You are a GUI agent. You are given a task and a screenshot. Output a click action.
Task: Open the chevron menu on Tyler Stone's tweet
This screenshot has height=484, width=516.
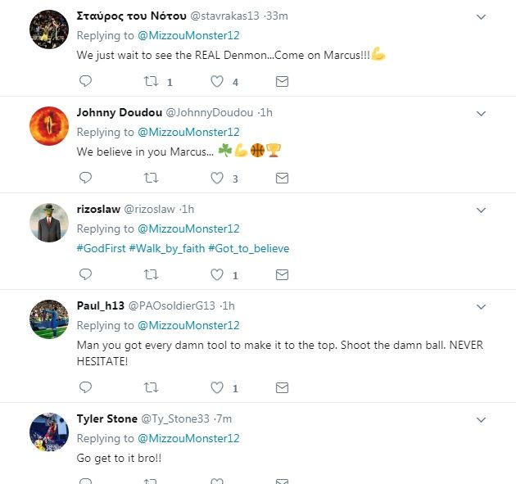482,420
